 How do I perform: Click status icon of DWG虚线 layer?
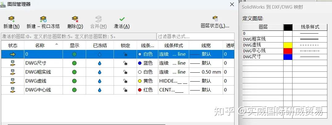13,81
